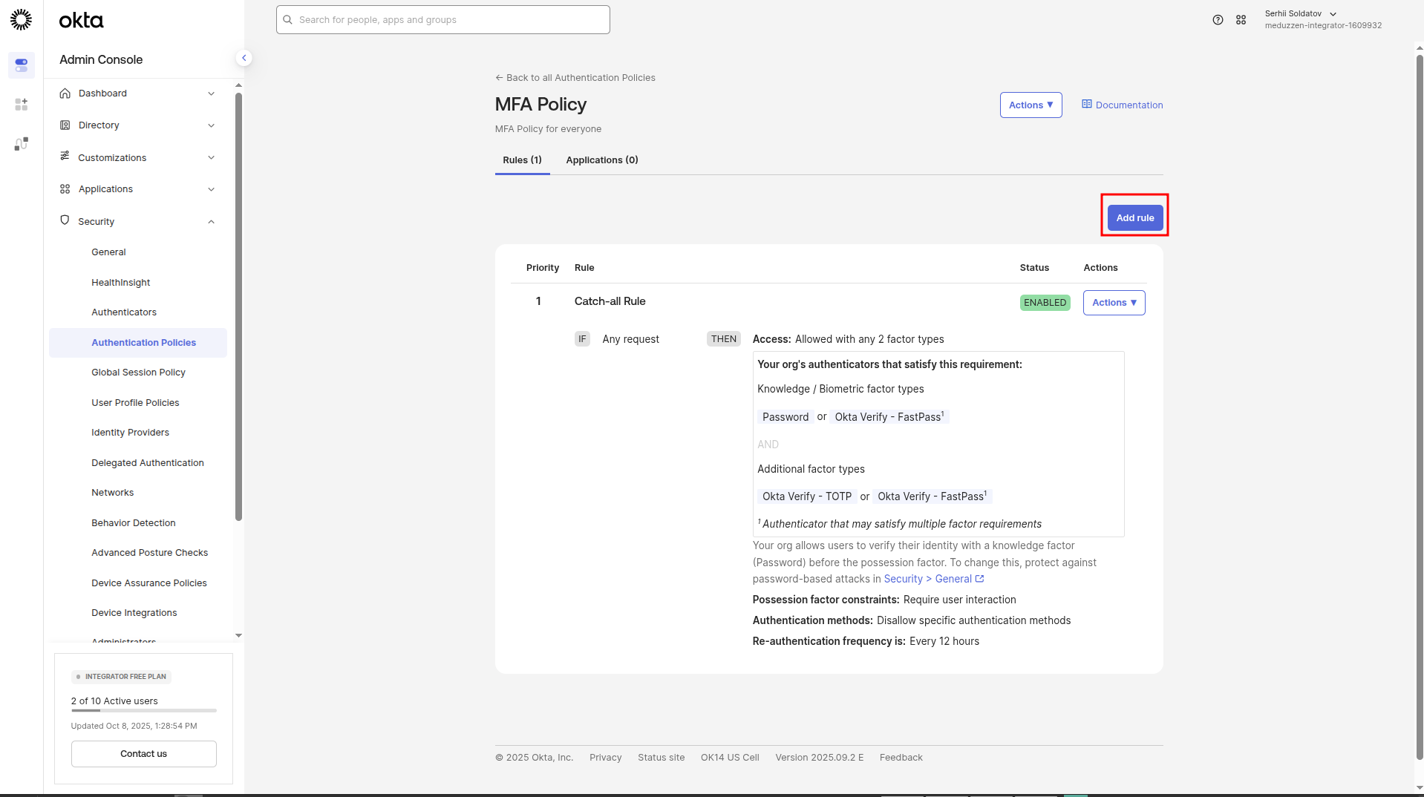
Task: Click the sidebar navigation scrollbar
Action: pos(238,306)
